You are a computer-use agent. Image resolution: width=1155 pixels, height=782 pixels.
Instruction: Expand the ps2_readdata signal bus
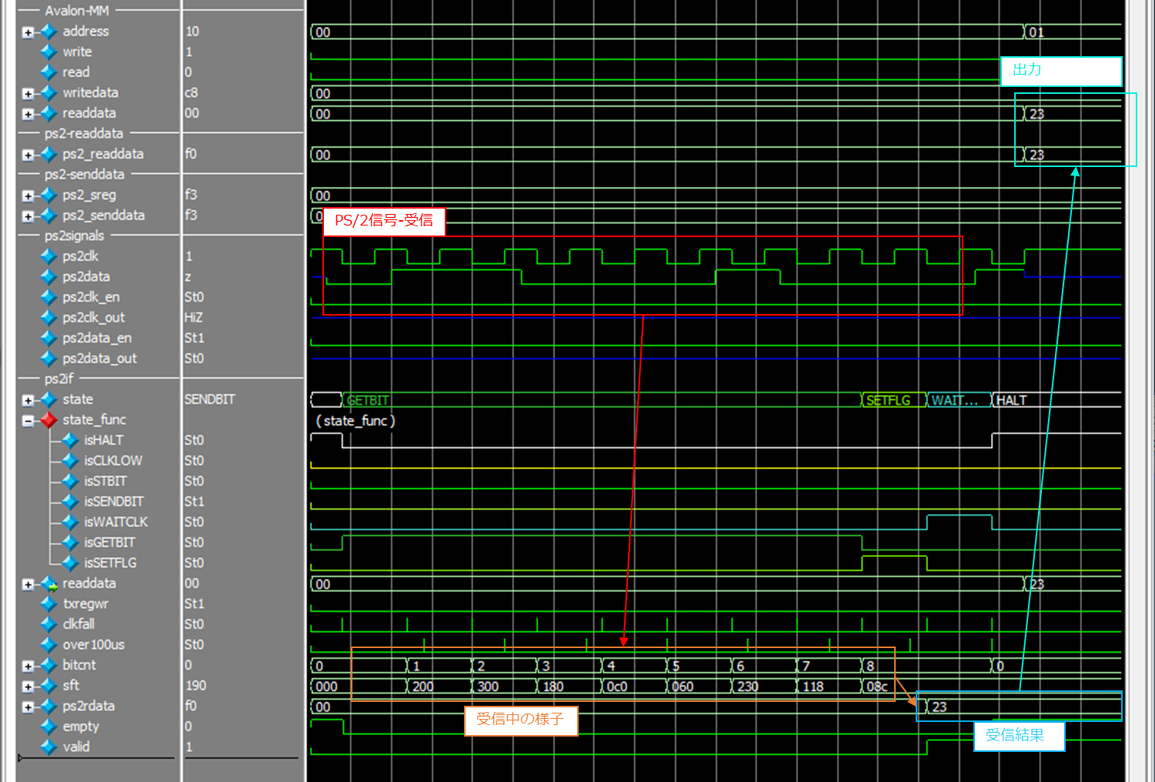point(28,155)
